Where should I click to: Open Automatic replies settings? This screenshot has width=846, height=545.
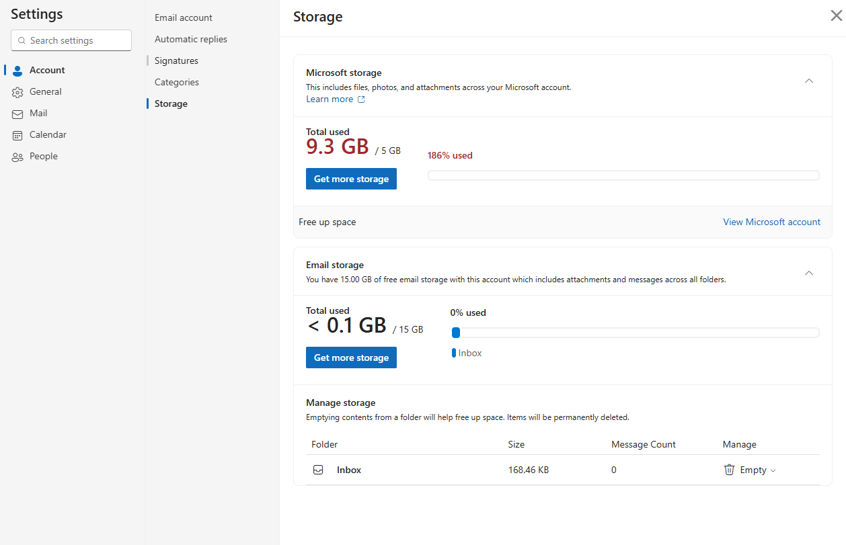point(191,39)
